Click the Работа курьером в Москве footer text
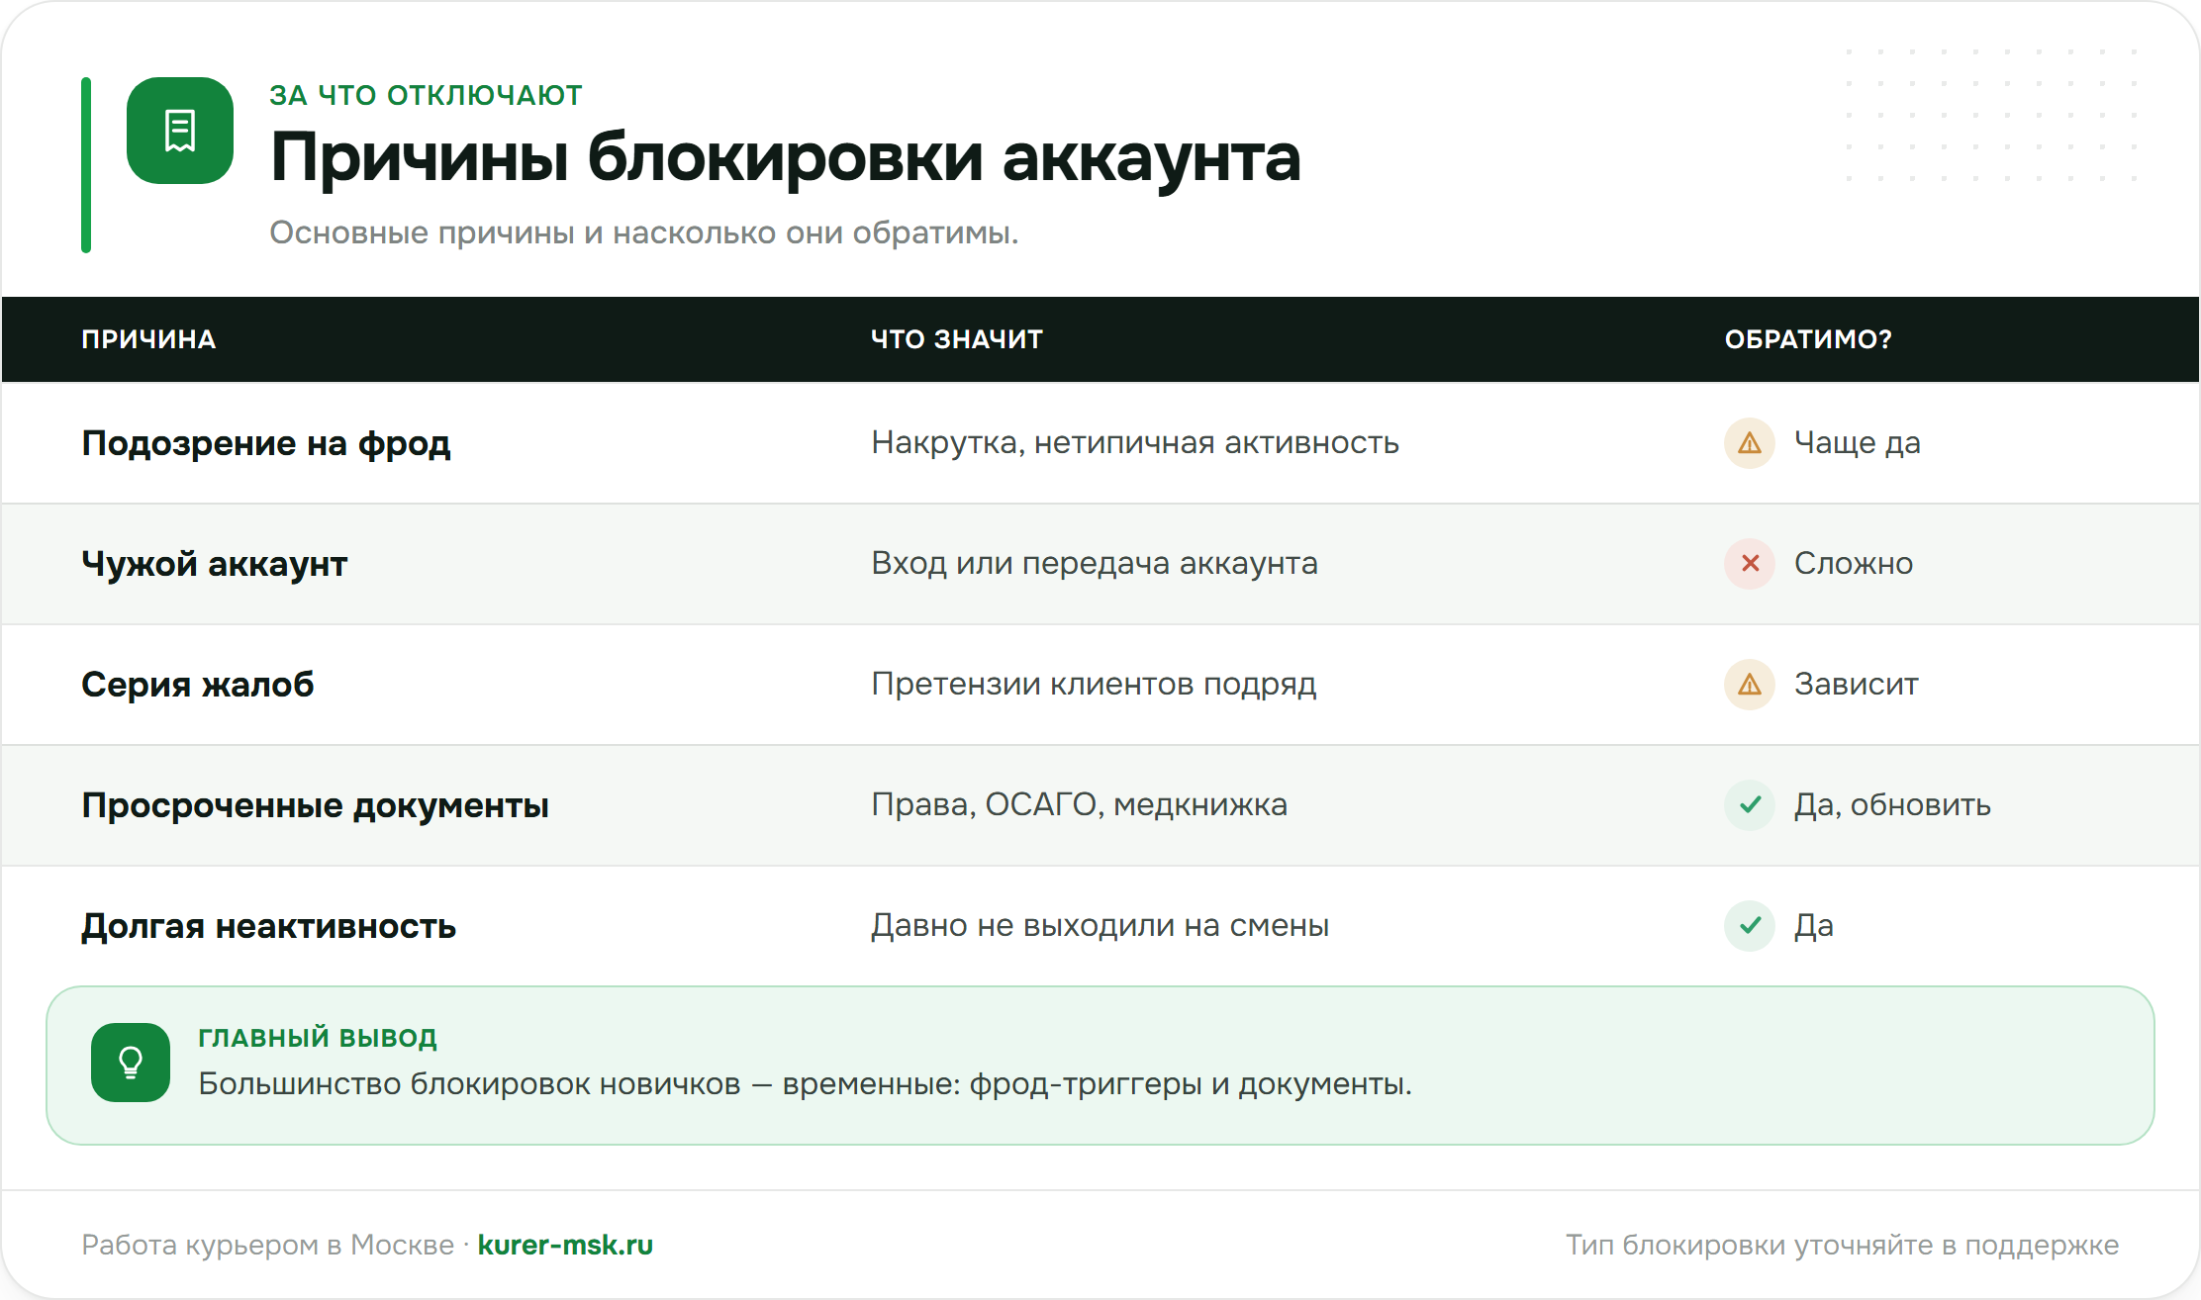The width and height of the screenshot is (2201, 1300). coord(267,1245)
